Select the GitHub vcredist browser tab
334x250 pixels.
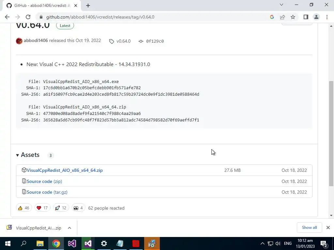point(42,6)
